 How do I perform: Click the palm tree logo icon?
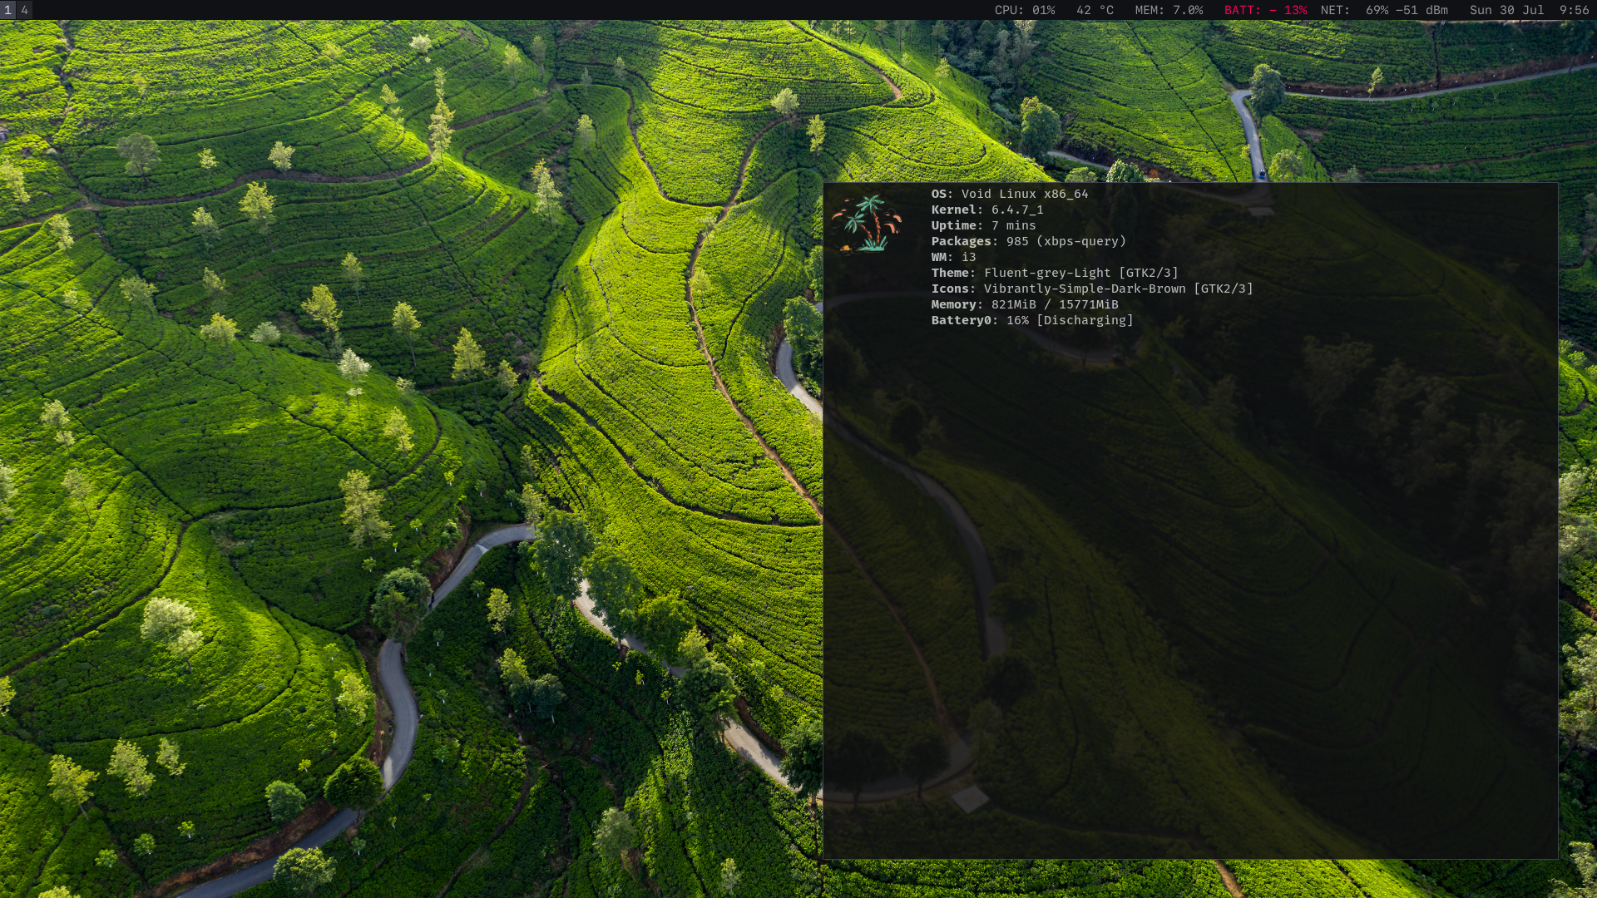coord(867,223)
